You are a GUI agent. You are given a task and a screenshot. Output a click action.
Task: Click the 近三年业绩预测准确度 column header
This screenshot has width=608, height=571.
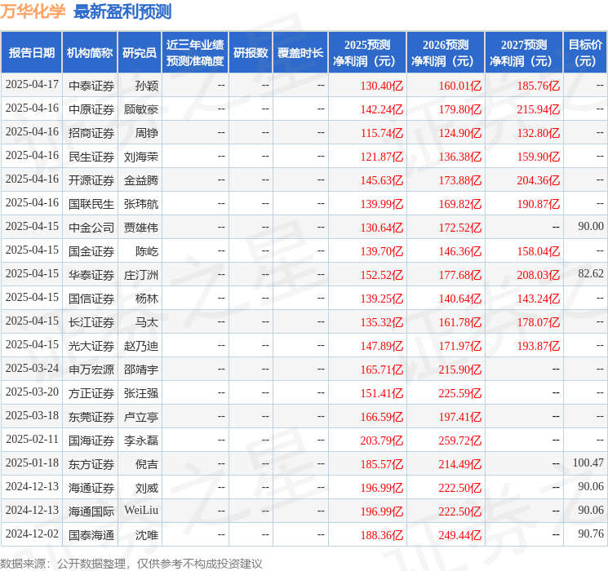pos(194,53)
